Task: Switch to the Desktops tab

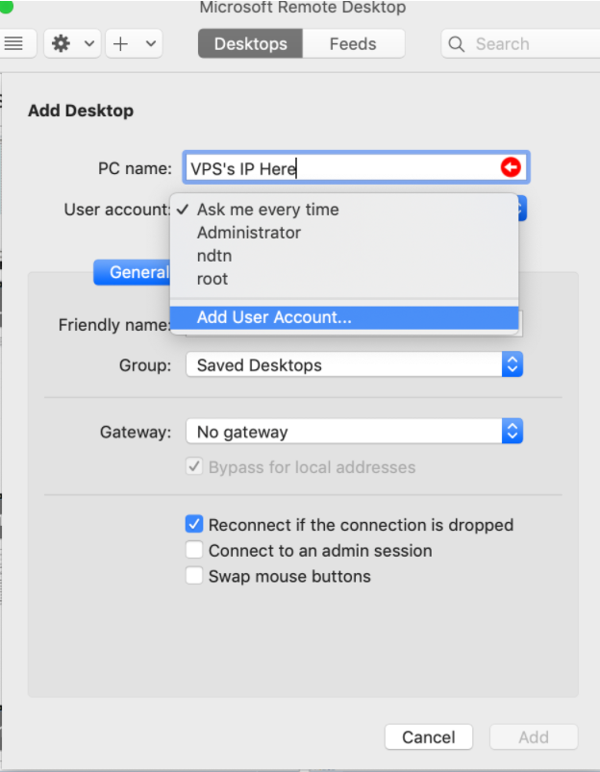Action: (x=250, y=44)
